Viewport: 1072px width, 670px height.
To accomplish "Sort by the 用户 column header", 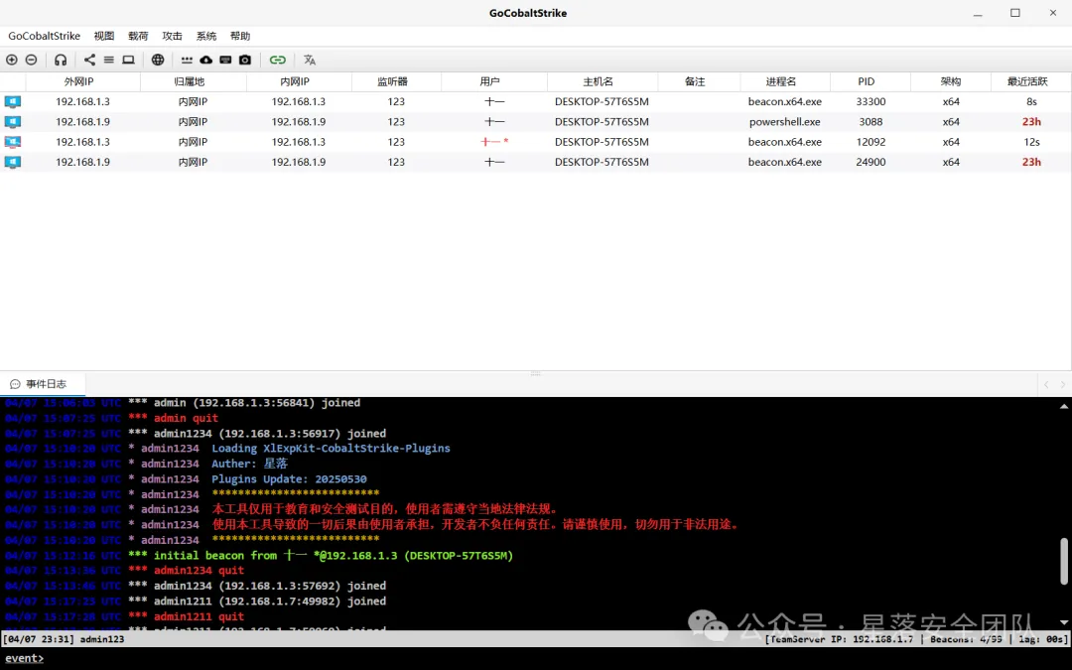I will (x=493, y=81).
